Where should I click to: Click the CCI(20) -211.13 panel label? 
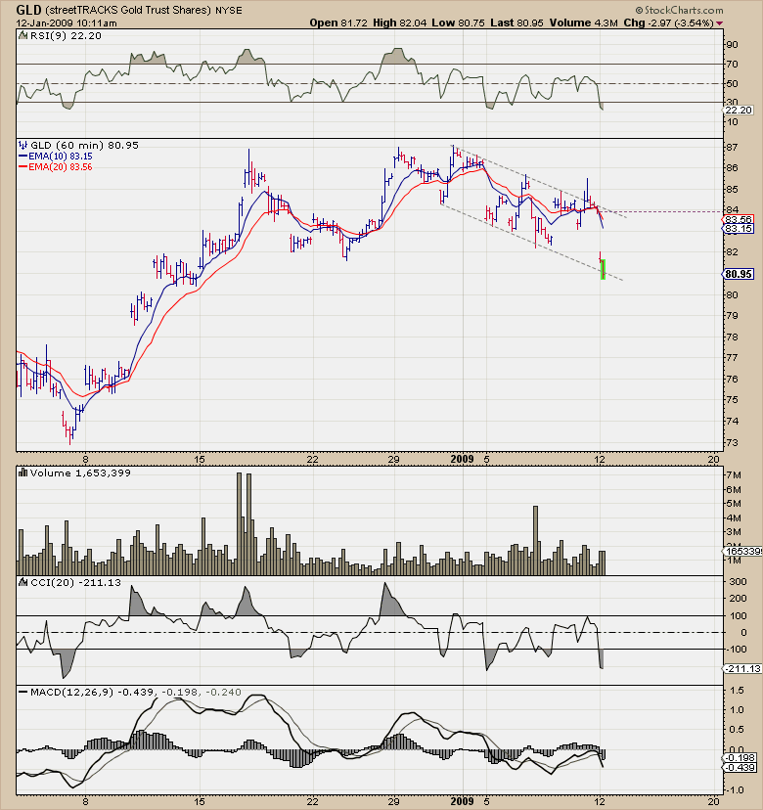click(75, 582)
